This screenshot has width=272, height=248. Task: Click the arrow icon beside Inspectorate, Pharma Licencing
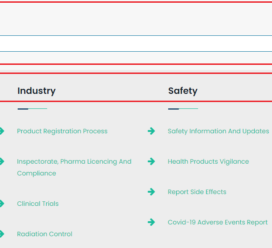2,161
